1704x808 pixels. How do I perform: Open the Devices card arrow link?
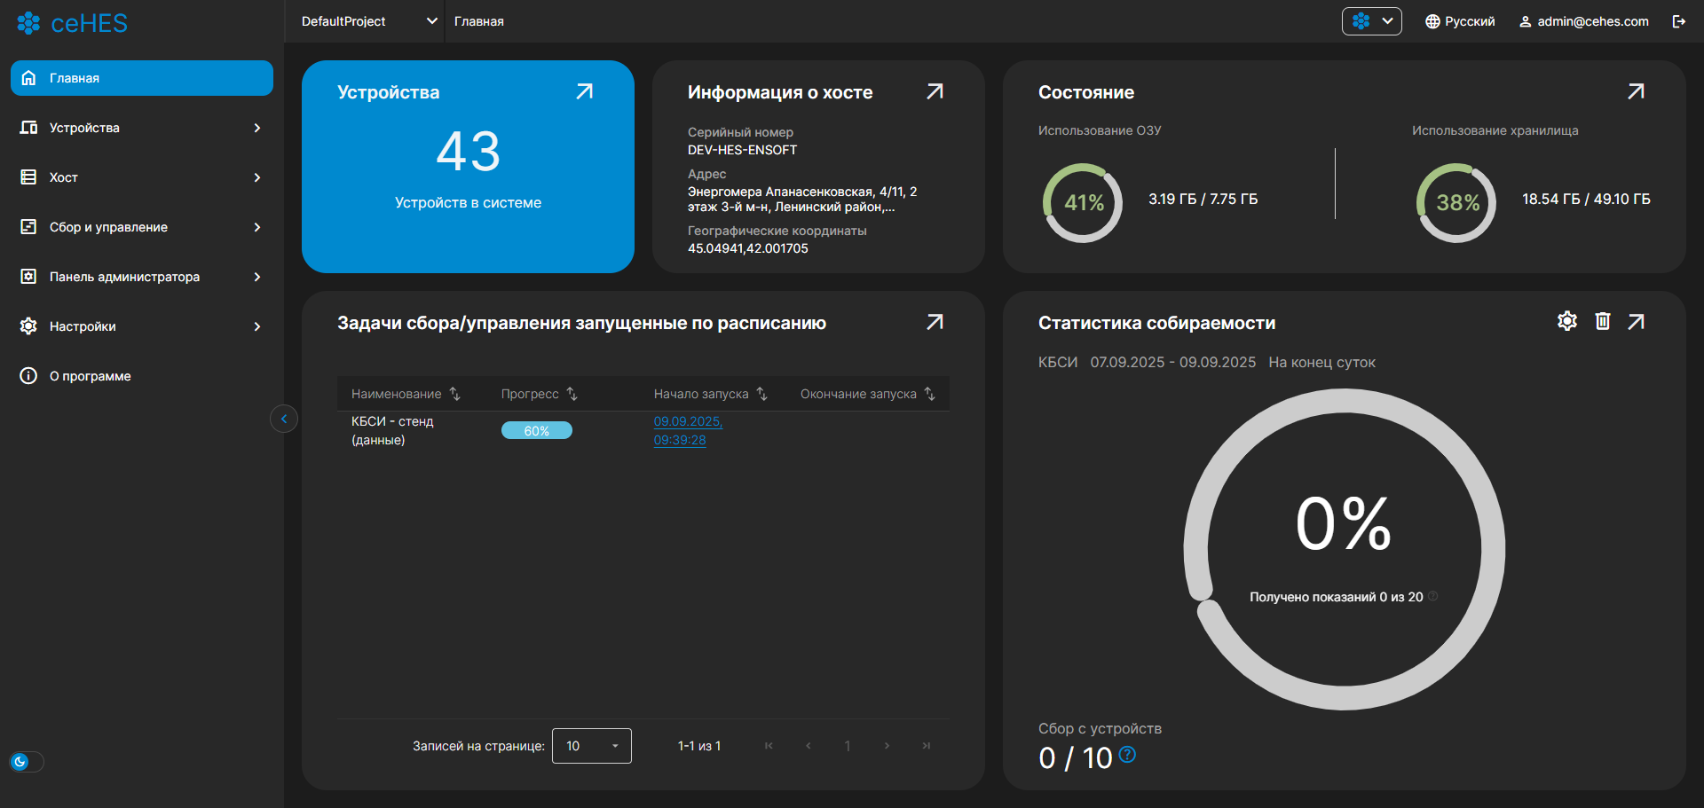584,91
